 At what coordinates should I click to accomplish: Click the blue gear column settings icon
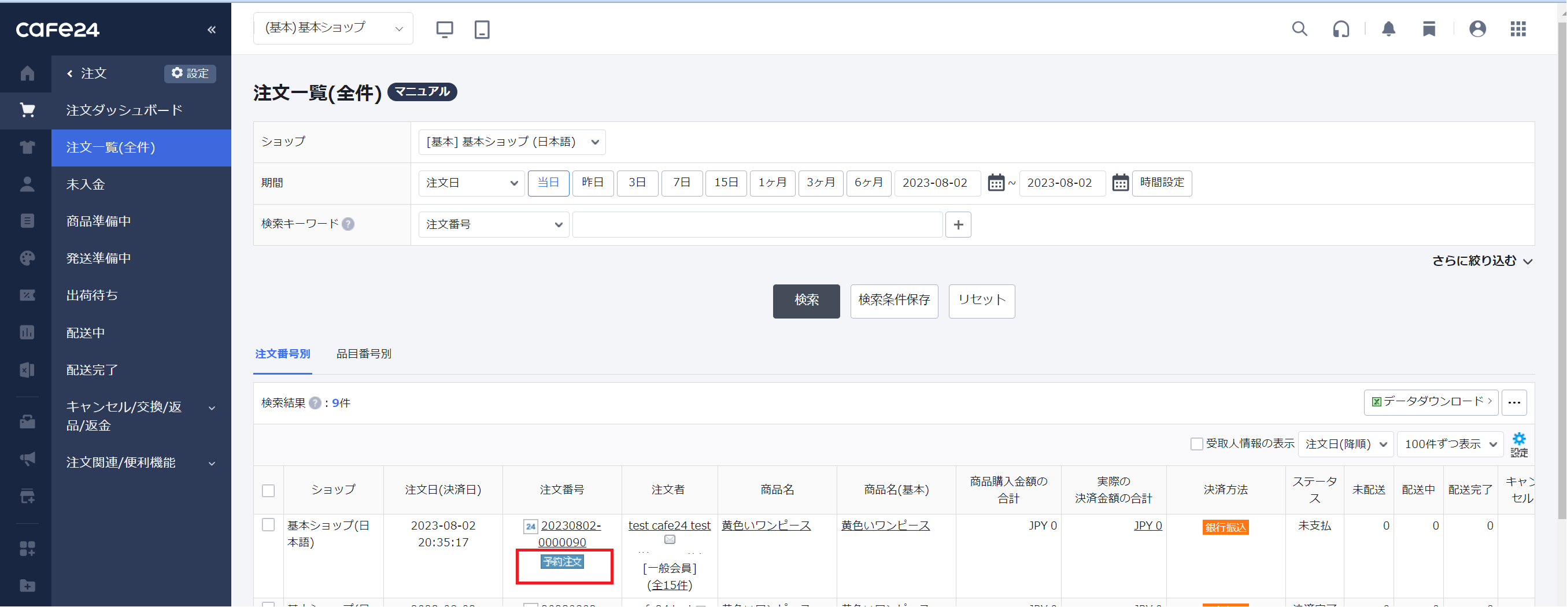pos(1519,445)
